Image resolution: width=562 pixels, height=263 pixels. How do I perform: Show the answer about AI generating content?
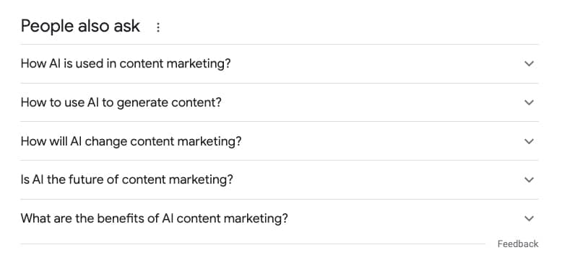[x=280, y=102]
